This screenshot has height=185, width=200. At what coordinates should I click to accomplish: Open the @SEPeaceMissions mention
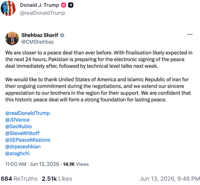click(x=28, y=140)
